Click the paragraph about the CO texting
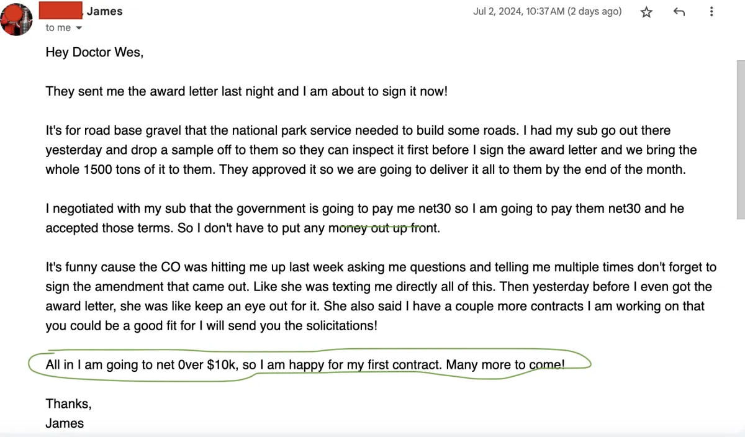Viewport: 745px width, 437px height. click(x=381, y=296)
